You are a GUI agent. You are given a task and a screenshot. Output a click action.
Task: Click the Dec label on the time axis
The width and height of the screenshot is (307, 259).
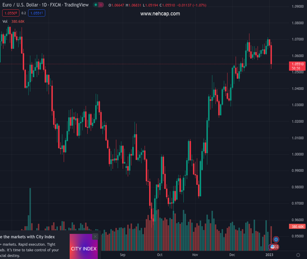click(232, 255)
